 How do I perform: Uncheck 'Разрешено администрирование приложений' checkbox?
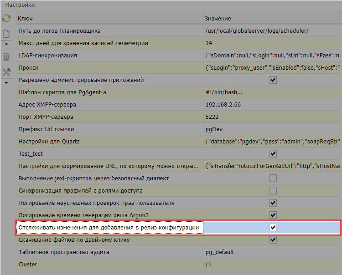tap(273, 80)
